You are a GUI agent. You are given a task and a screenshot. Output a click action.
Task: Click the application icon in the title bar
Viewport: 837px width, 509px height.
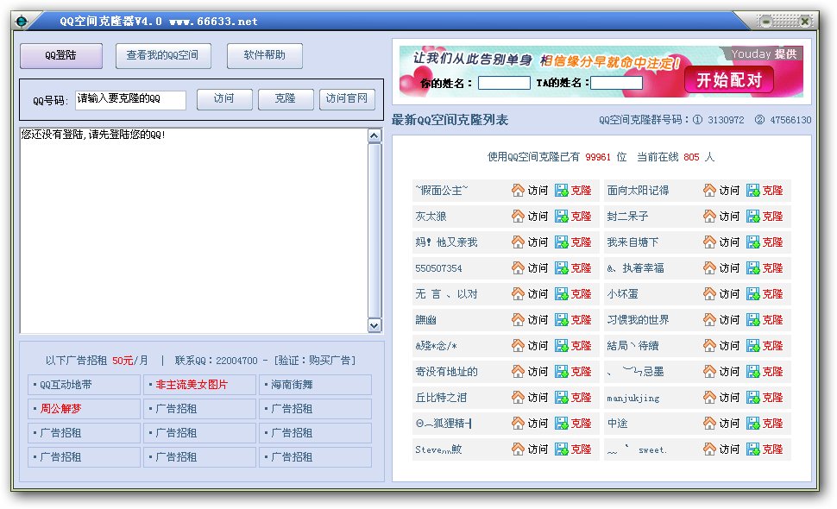click(22, 22)
